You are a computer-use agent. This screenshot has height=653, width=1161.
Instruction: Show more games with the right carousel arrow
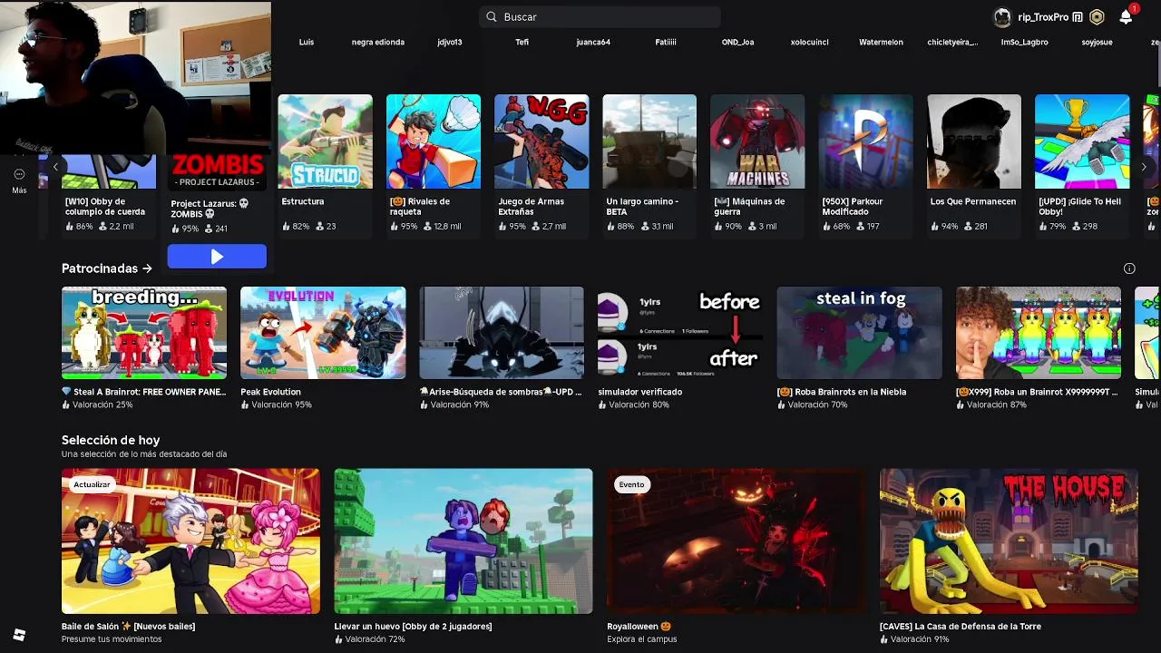(1143, 166)
